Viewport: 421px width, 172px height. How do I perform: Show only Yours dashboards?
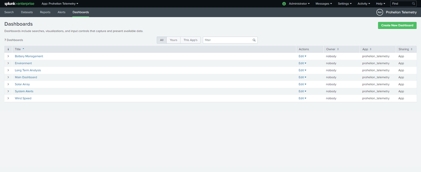click(x=174, y=40)
